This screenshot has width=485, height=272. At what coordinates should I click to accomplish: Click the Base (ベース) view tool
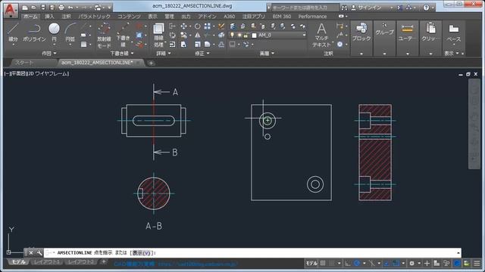point(454,33)
